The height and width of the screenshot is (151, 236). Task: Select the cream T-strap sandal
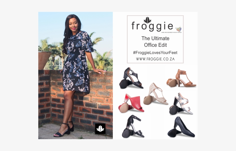point(156,94)
